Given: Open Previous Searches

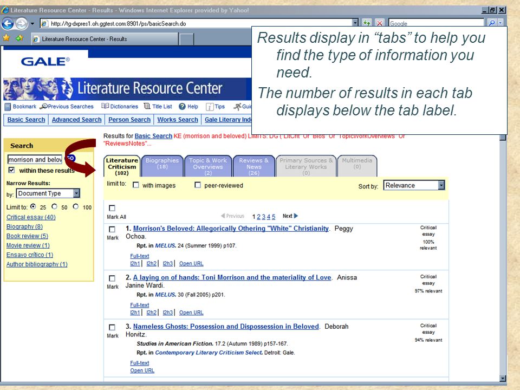Looking at the screenshot, I should click(67, 107).
